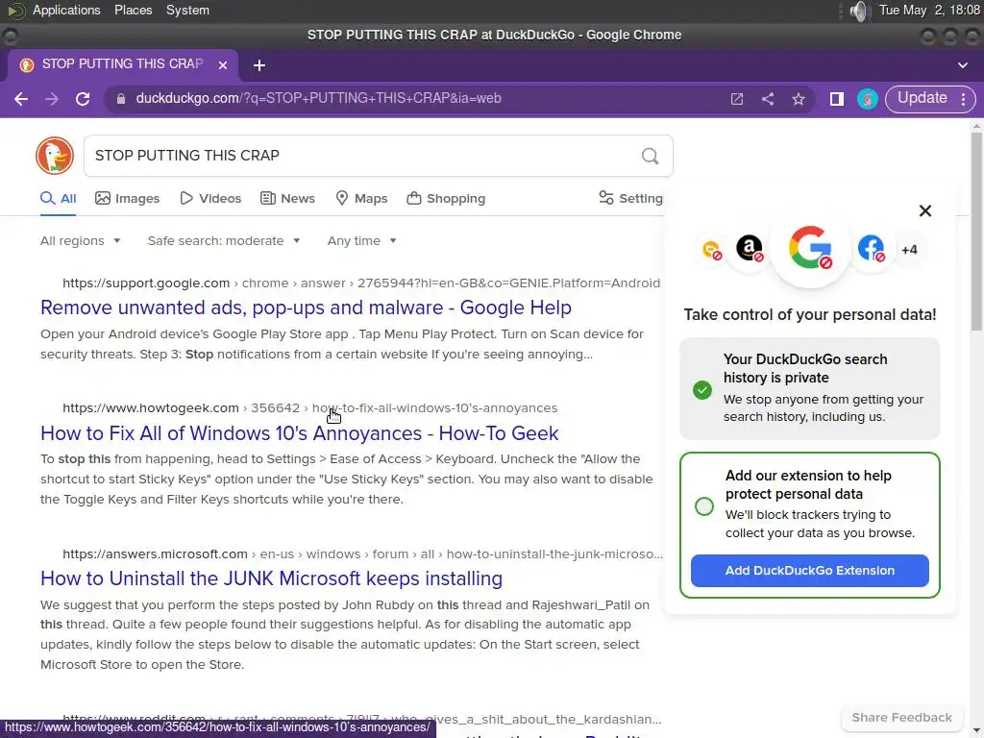Reload the DuckDuckGo page
The height and width of the screenshot is (738, 984).
(x=83, y=99)
